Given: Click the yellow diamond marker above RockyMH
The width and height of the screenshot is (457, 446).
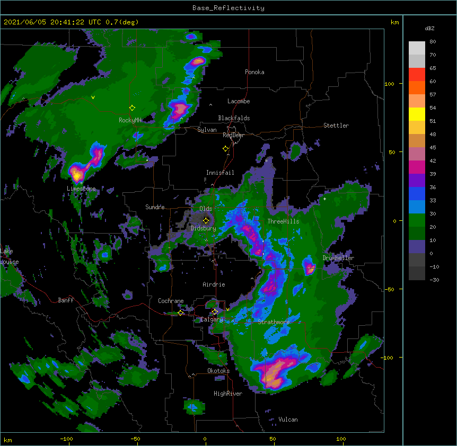Looking at the screenshot, I should (x=132, y=108).
